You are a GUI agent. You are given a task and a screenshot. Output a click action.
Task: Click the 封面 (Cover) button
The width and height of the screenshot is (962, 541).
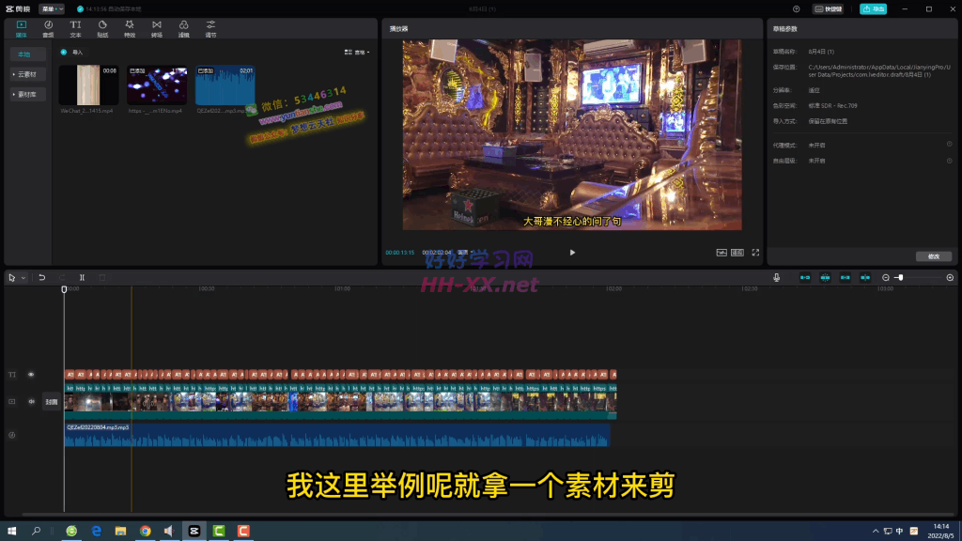click(x=52, y=402)
